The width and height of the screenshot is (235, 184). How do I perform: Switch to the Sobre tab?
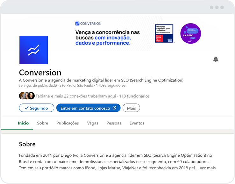point(43,123)
